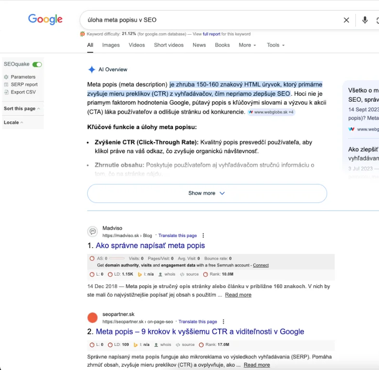Screen dimensions: 379x370
Task: Turn off the SEOquake toggle
Action: [37, 65]
